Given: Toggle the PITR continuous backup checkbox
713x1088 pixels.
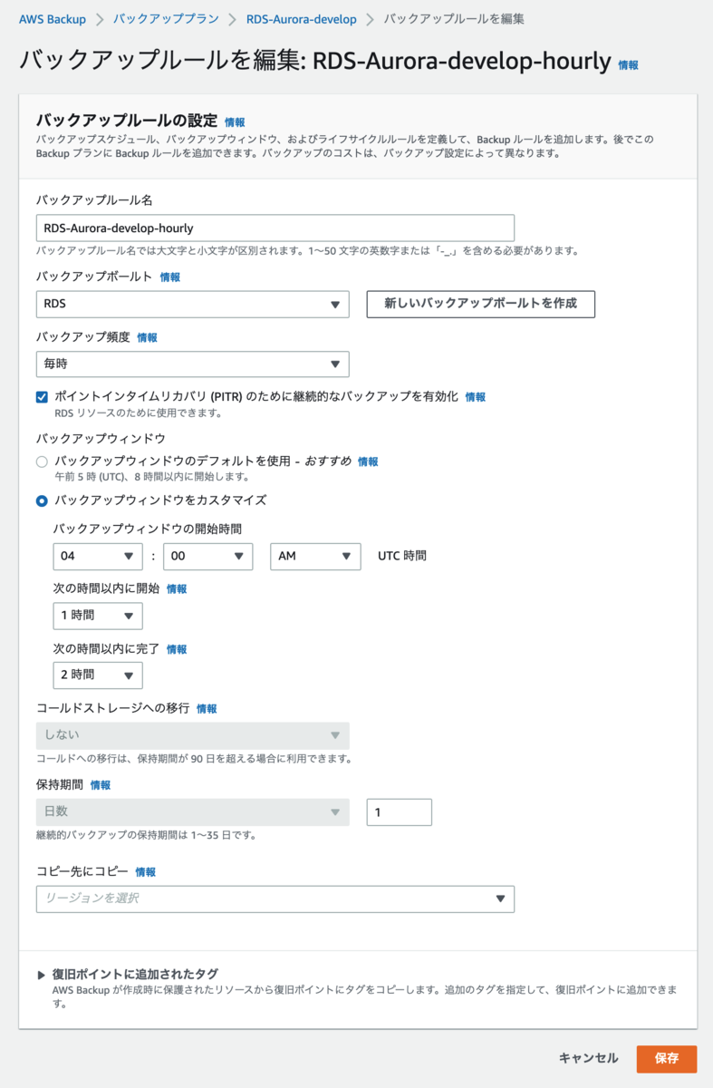Looking at the screenshot, I should click(42, 397).
